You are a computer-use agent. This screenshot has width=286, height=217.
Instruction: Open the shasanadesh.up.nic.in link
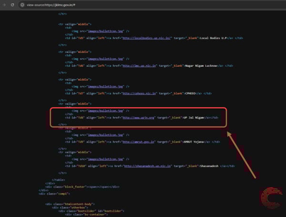(147, 166)
